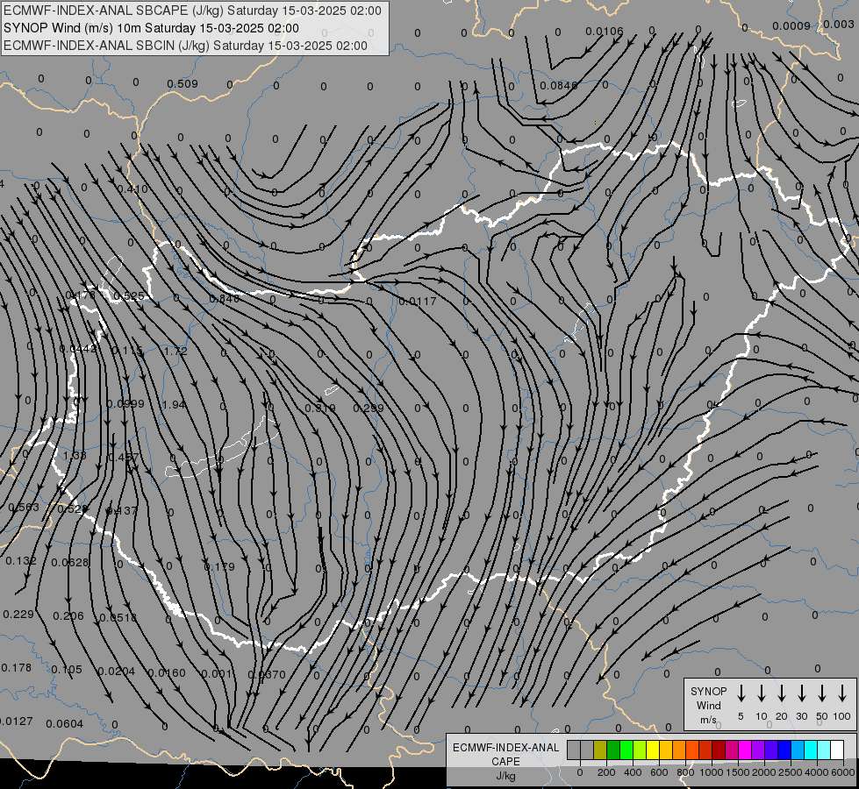Click the 0.179 value on the map

(219, 566)
